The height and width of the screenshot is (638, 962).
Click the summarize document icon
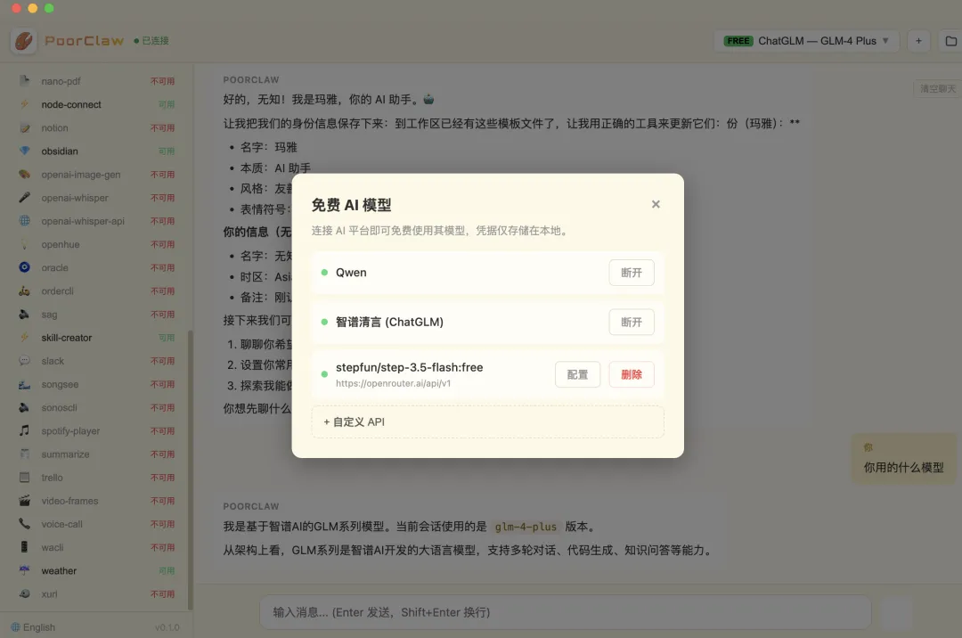pyautogui.click(x=25, y=454)
